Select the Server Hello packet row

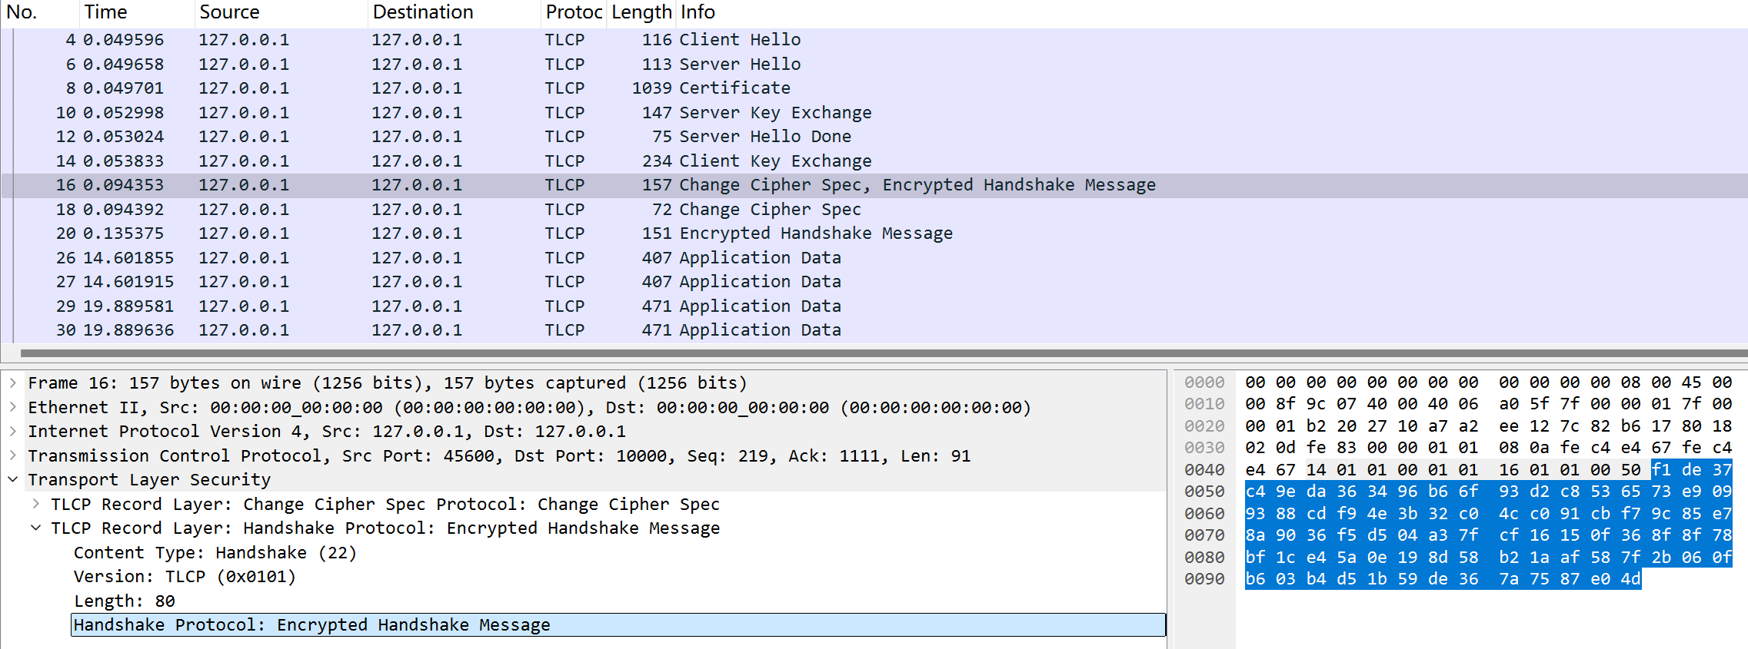(x=874, y=65)
